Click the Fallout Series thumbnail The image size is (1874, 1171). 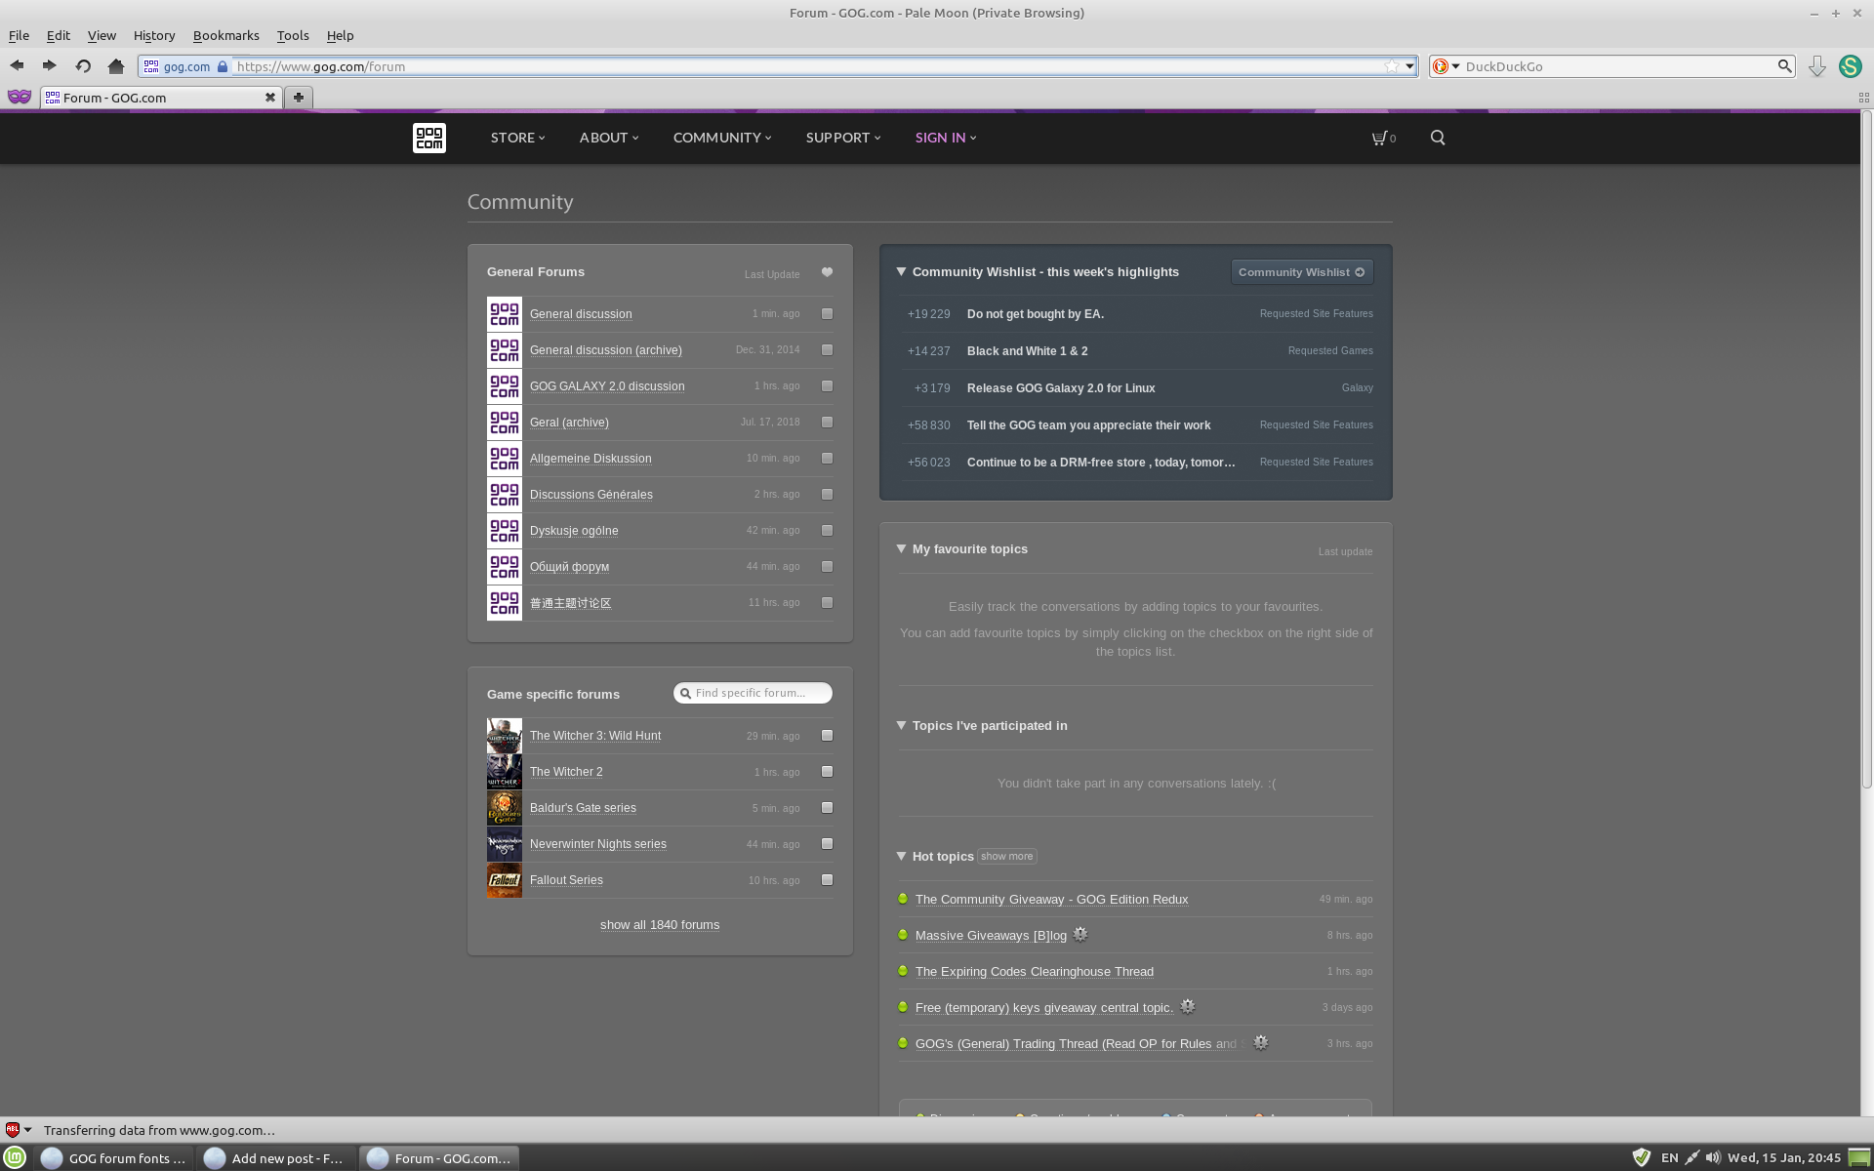pos(505,880)
